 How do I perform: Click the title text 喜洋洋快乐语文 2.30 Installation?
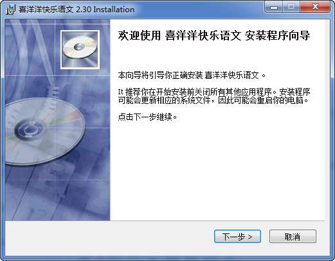pos(77,10)
